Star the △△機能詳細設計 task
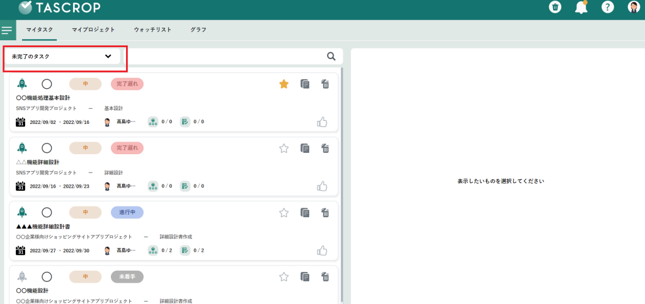This screenshot has width=645, height=304. [284, 149]
